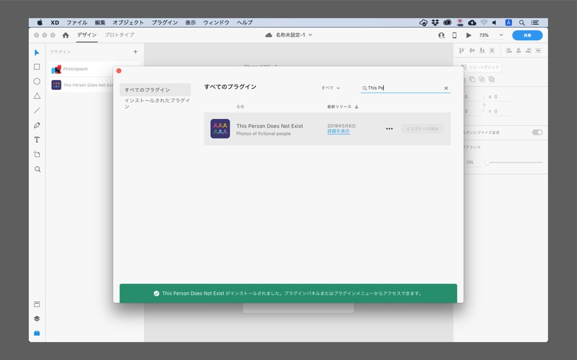Align top edges icon

point(461,50)
